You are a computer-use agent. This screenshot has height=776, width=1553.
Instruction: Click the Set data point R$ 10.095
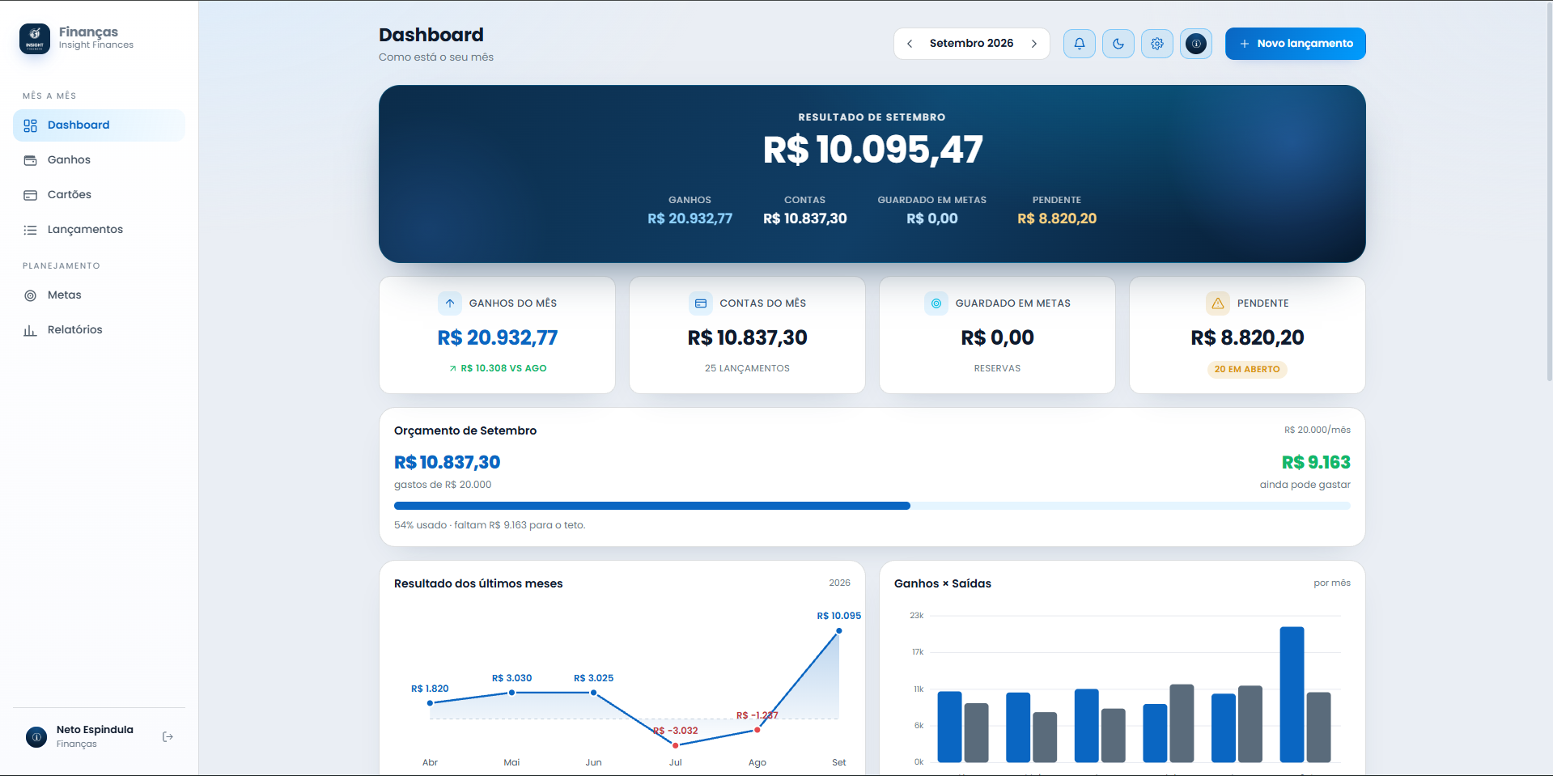[x=839, y=630]
